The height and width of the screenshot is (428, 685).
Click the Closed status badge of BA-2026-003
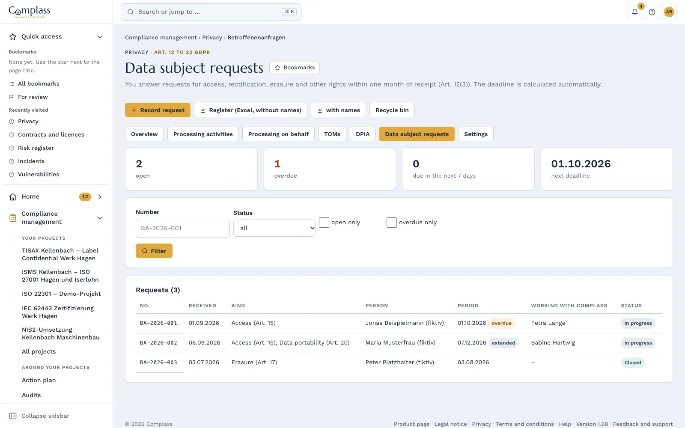633,363
